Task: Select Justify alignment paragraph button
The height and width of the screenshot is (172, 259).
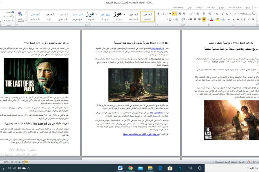Action: [191, 20]
